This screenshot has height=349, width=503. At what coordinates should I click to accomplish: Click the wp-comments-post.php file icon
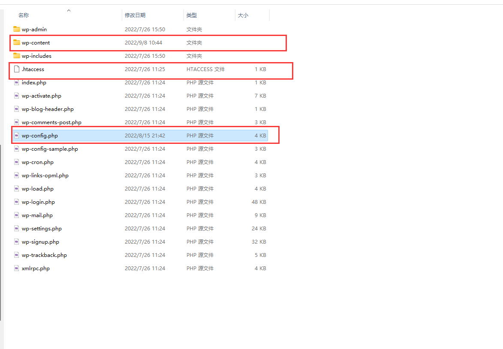pos(17,122)
